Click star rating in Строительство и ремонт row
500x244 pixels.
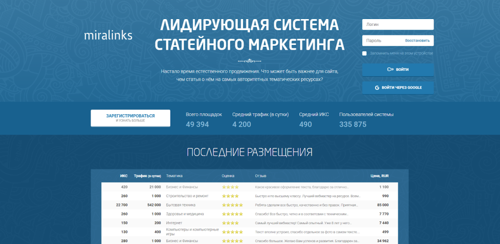[230, 196]
